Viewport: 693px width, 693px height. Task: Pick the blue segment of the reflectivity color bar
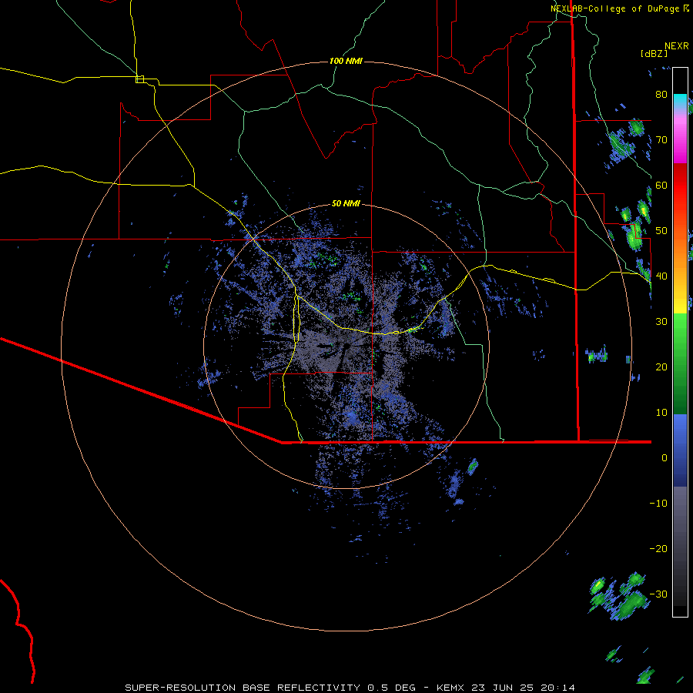click(x=680, y=450)
